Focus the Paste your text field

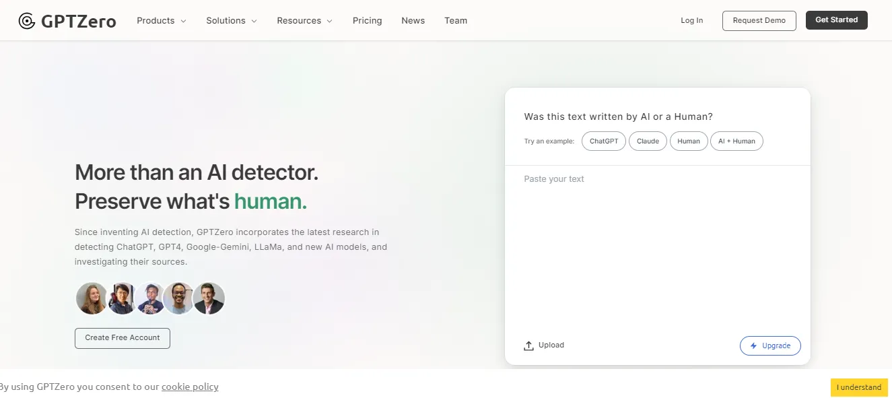click(x=658, y=249)
